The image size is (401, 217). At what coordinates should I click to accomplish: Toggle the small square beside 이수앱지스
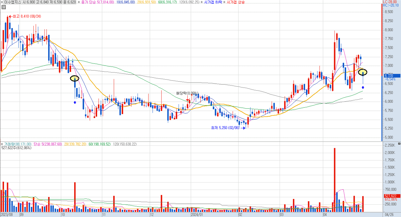pos(2,2)
